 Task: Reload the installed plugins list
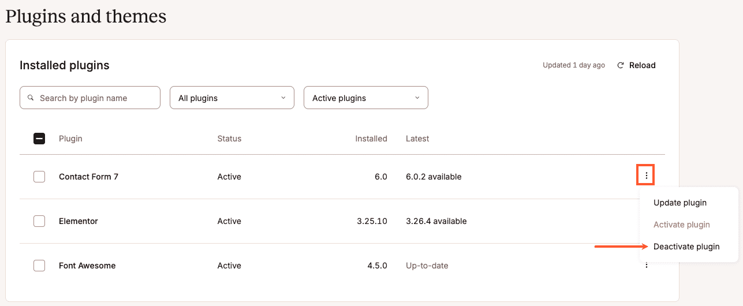(637, 65)
